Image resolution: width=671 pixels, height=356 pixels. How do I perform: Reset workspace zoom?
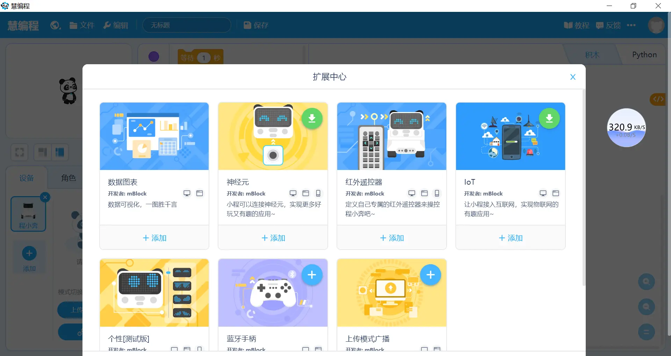click(646, 332)
